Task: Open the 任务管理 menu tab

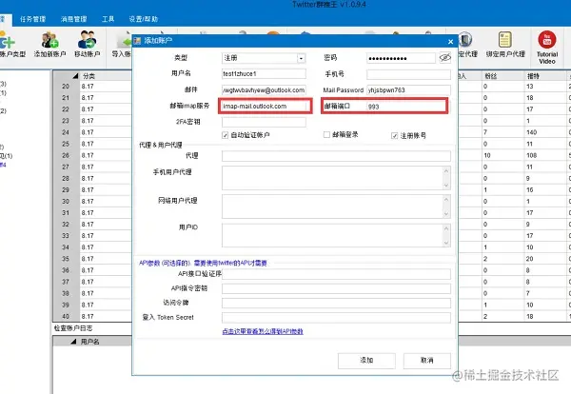Action: [x=32, y=19]
